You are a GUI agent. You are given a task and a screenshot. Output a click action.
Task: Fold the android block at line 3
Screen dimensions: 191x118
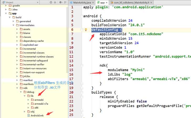[82, 16]
